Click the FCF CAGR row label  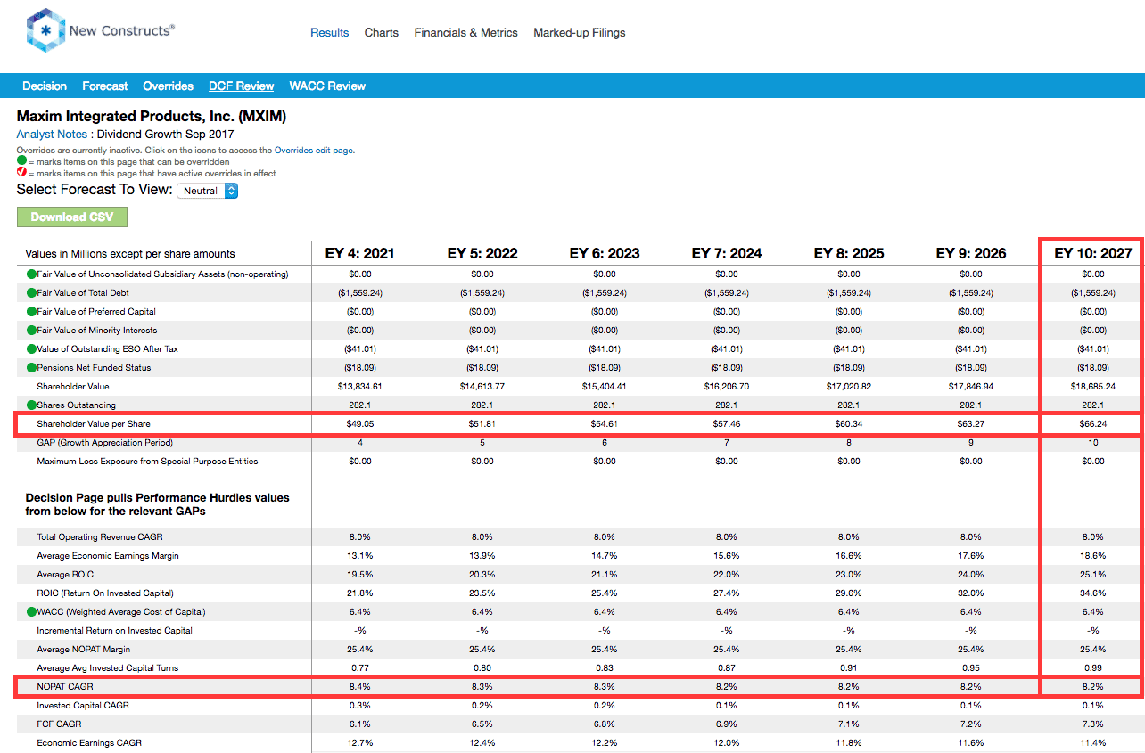click(58, 724)
